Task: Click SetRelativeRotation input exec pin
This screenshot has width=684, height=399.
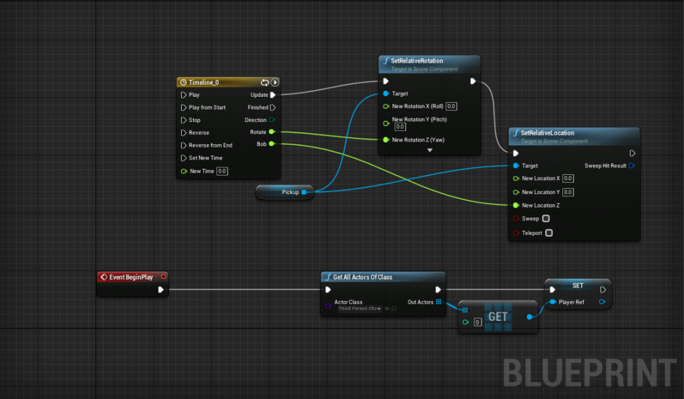Action: coord(385,81)
